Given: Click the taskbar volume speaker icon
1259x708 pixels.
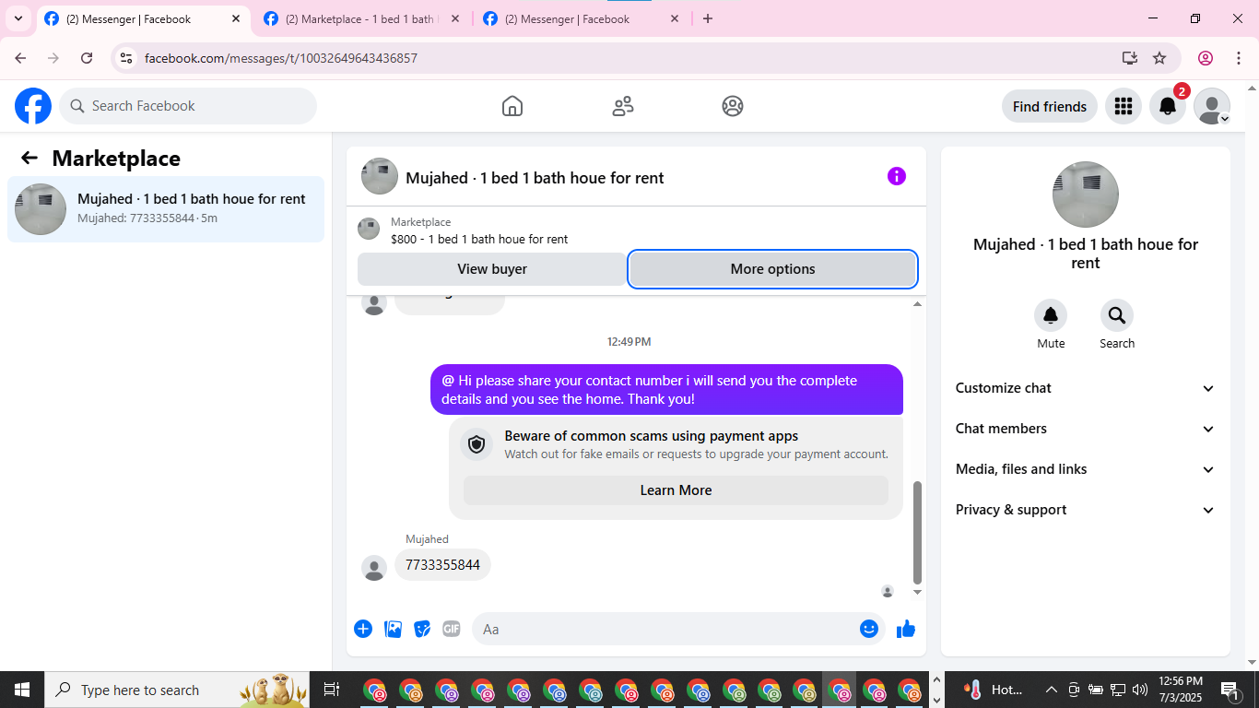Looking at the screenshot, I should [x=1140, y=690].
